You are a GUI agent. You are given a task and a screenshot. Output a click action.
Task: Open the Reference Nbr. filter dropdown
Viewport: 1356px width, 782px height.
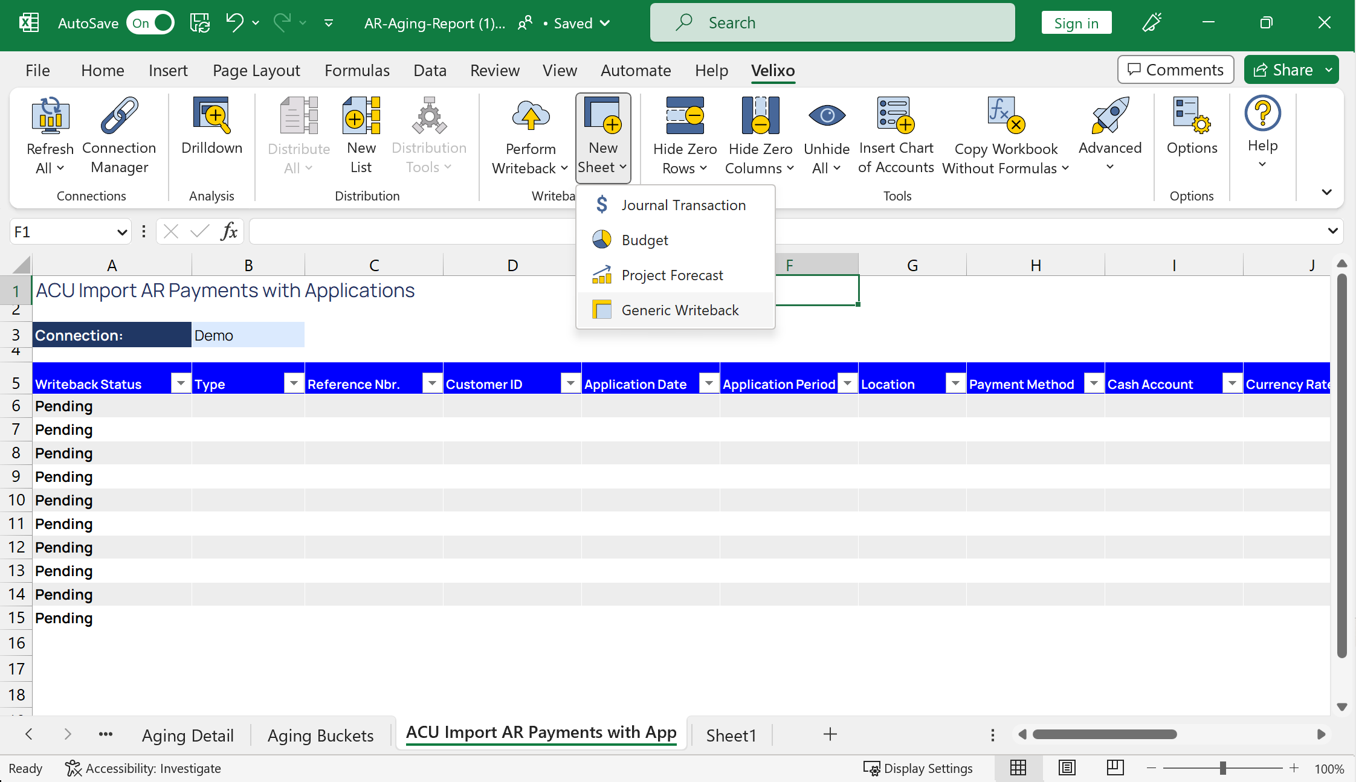coord(432,383)
